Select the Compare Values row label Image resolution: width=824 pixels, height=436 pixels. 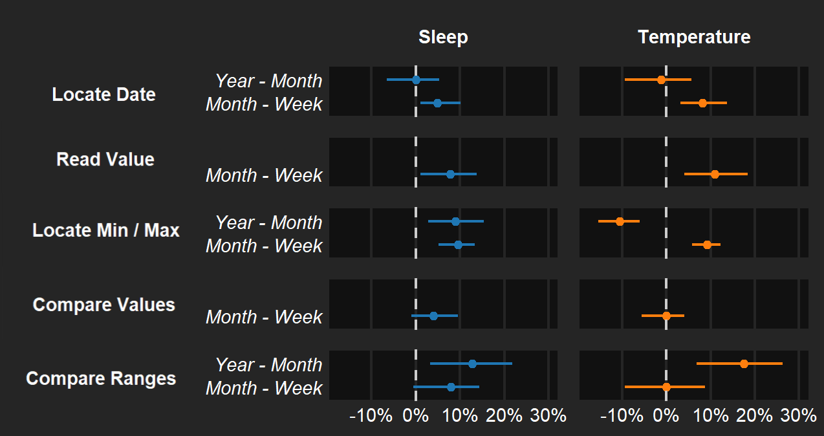[103, 305]
